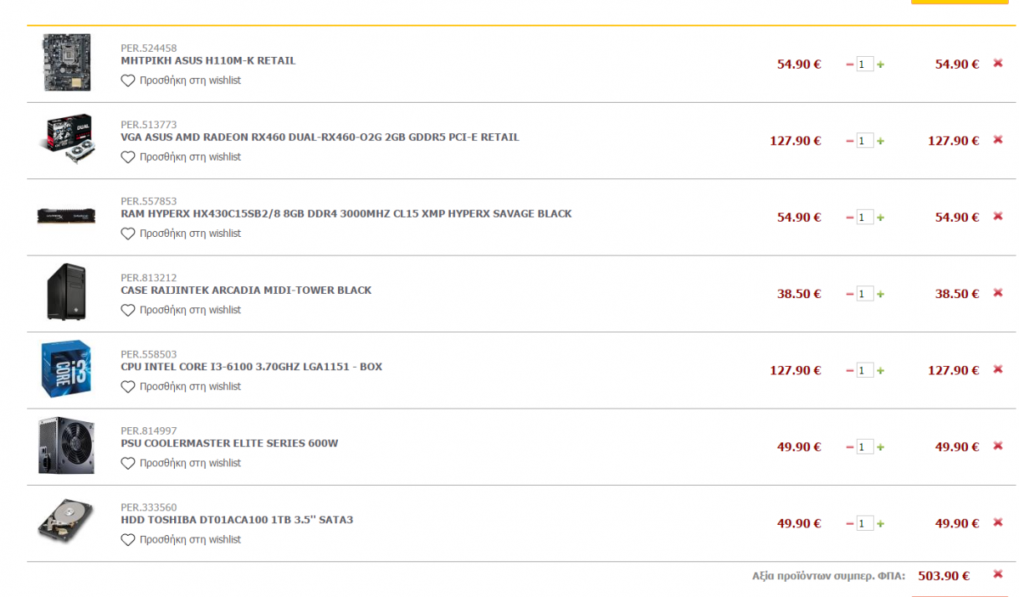Increase quantity of HyperX RAM

(x=881, y=217)
